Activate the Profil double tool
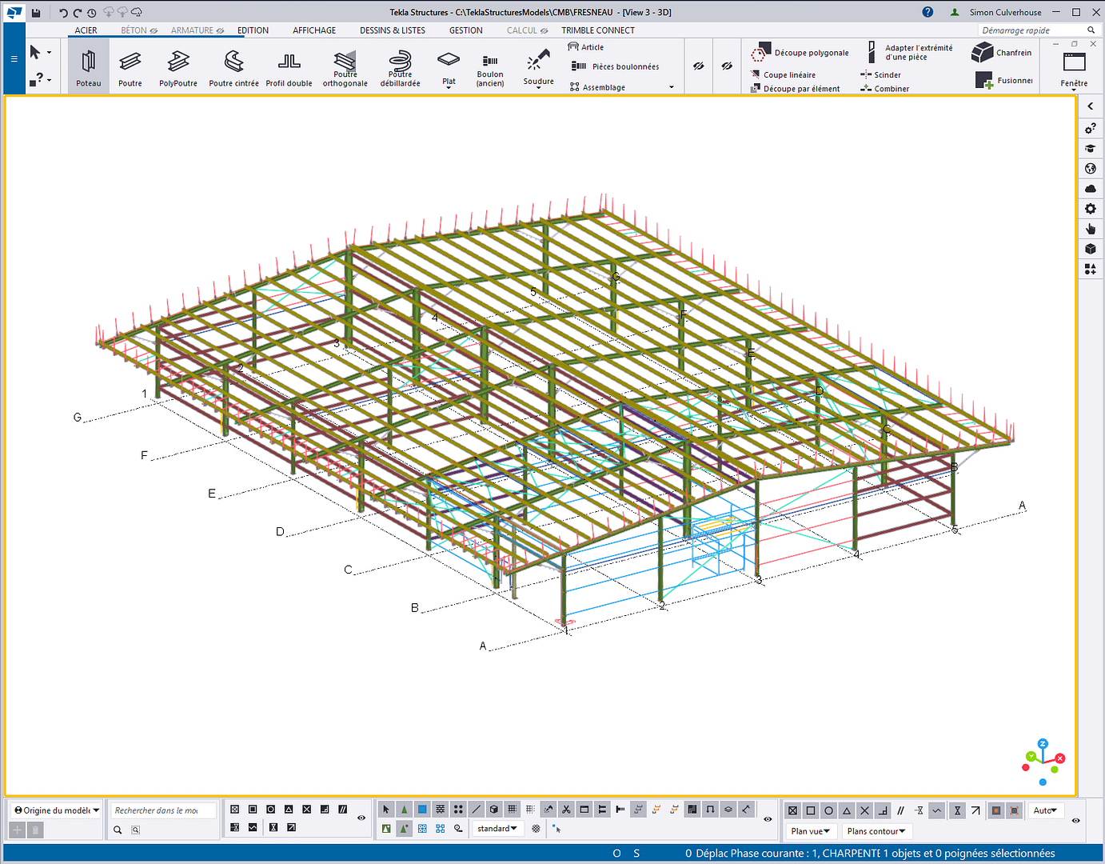The image size is (1105, 864). [x=289, y=67]
